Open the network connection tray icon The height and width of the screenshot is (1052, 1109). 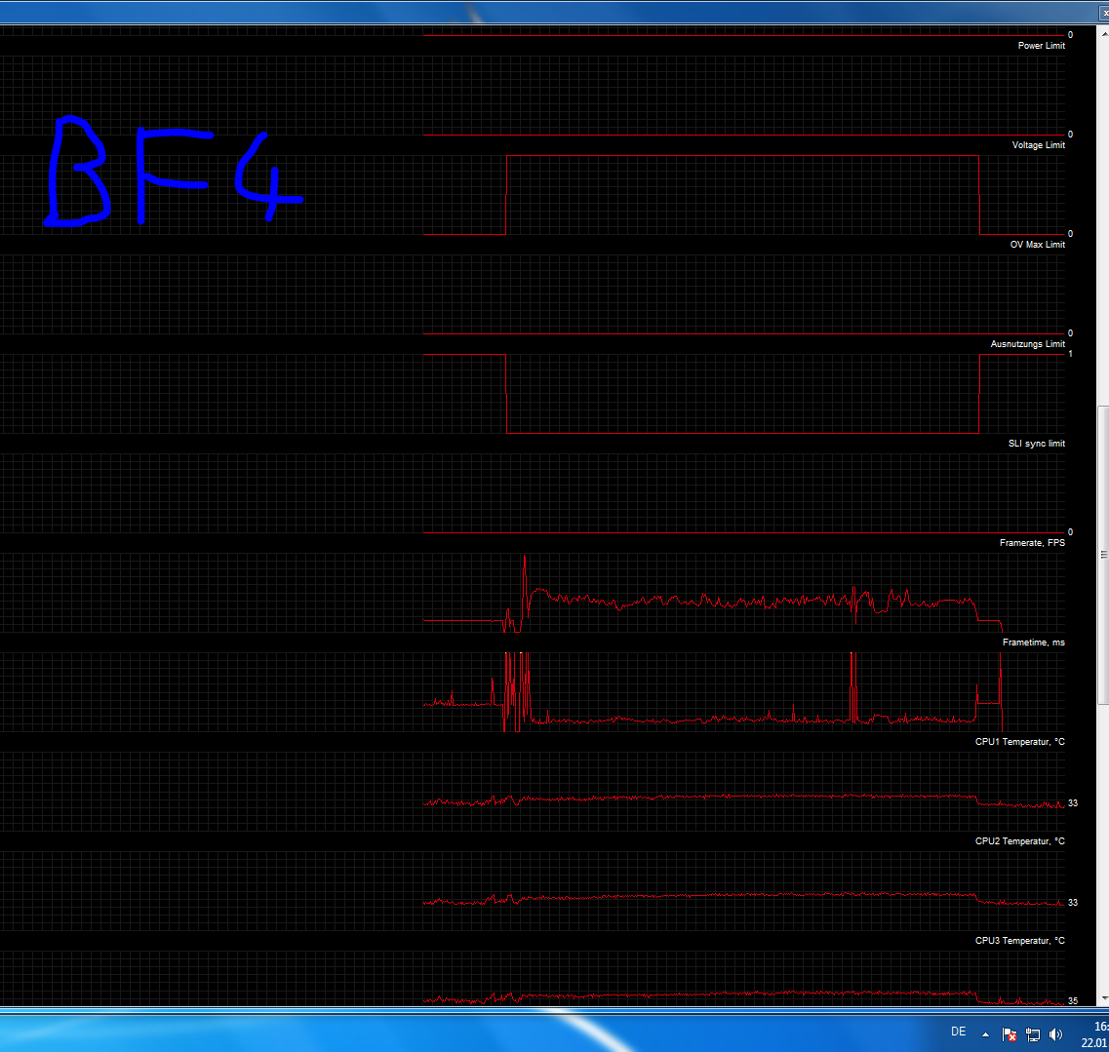[1033, 1035]
